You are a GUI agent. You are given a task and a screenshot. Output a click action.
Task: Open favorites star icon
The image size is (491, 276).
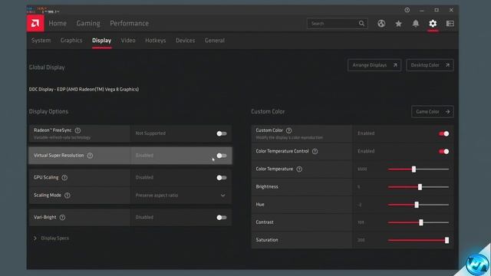pyautogui.click(x=398, y=24)
